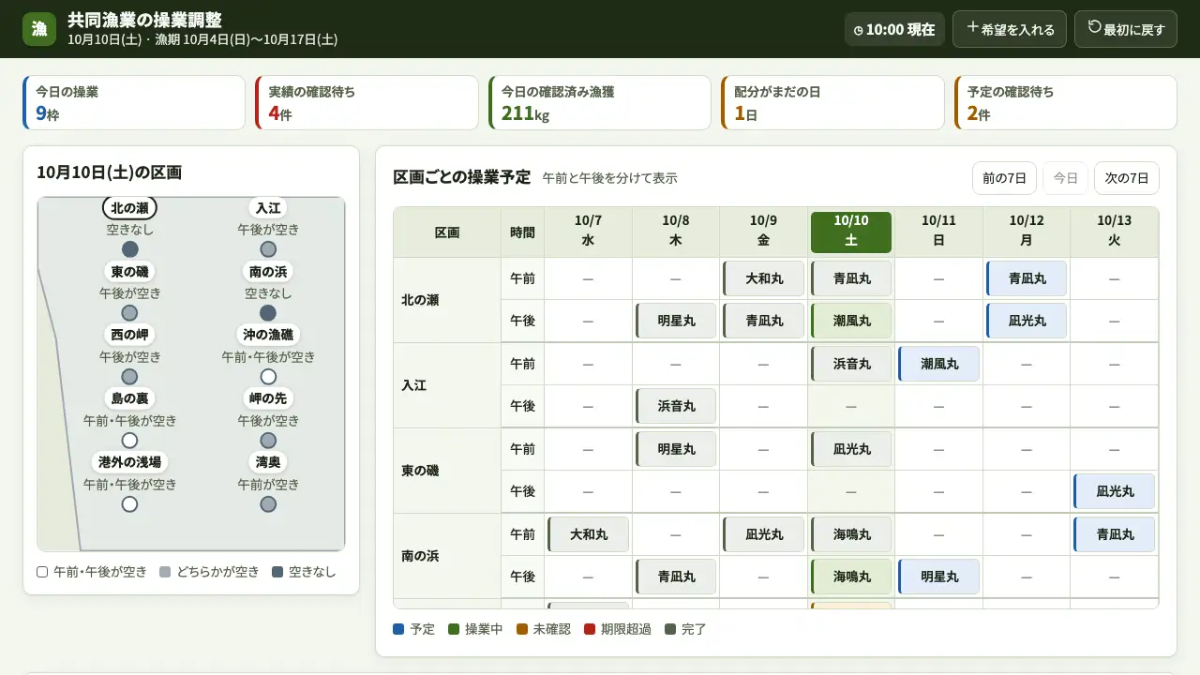Viewport: 1200px width, 675px height.
Task: Open 青凪丸 in 南の浜 午前 10/13
Action: click(x=1114, y=534)
